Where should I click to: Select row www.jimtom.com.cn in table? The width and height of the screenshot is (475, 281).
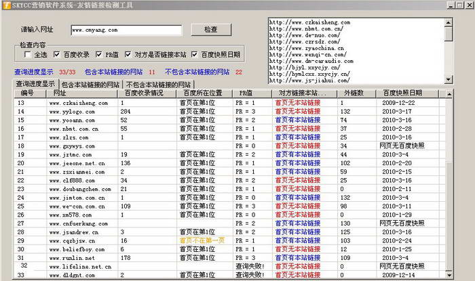229,198
